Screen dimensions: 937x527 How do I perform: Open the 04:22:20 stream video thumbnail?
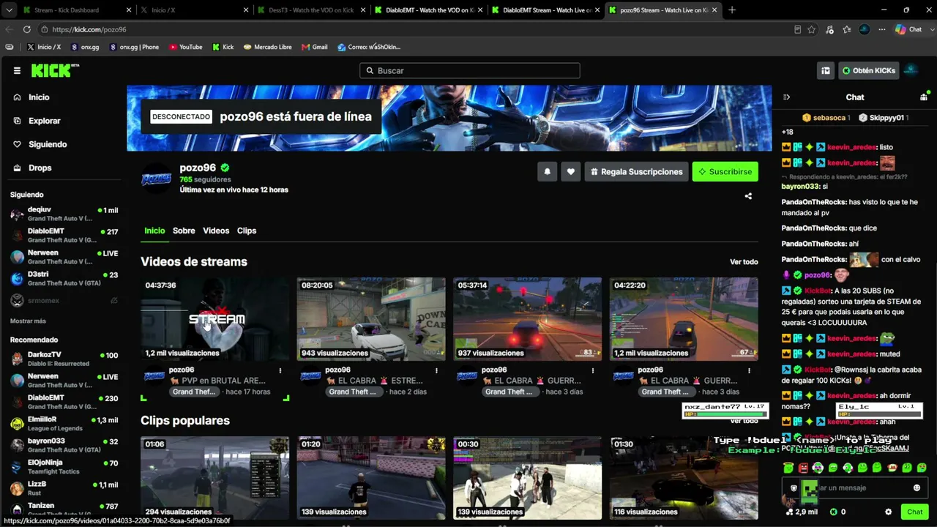(x=684, y=319)
